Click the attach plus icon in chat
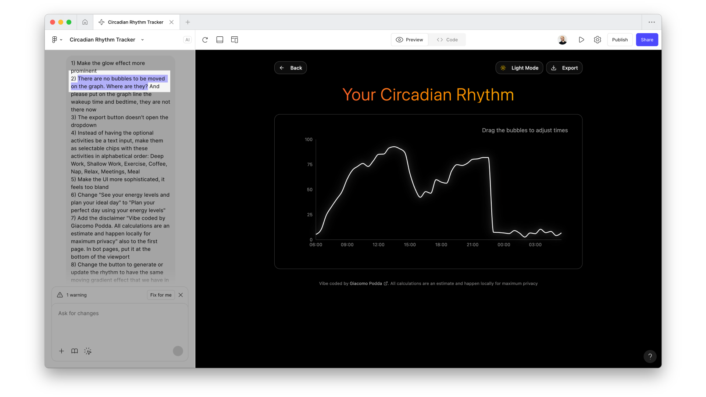This screenshot has height=397, width=706. coord(61,351)
